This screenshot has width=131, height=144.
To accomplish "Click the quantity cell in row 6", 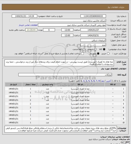I will click(30, 107).
